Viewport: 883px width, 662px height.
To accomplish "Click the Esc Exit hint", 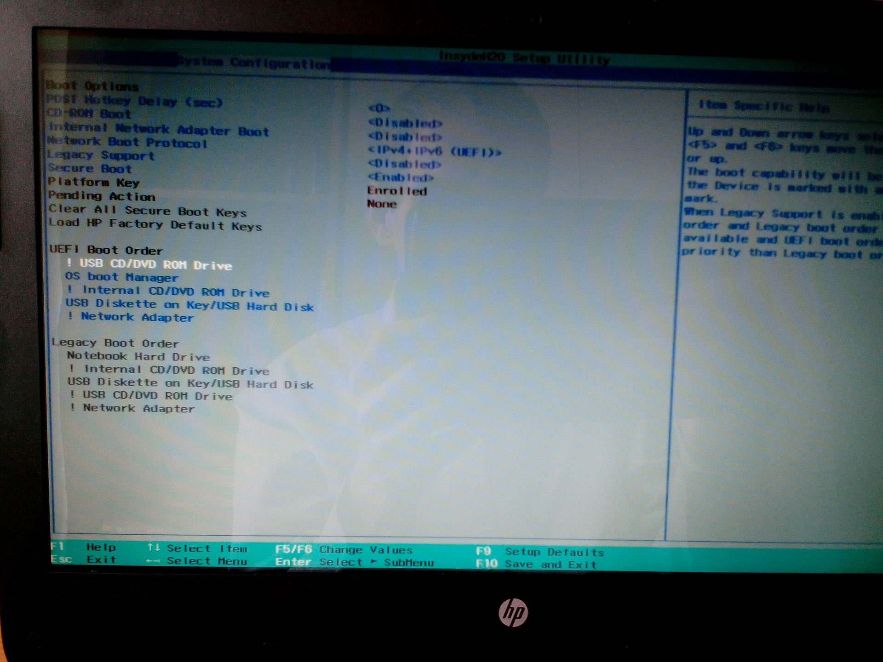I will [83, 559].
